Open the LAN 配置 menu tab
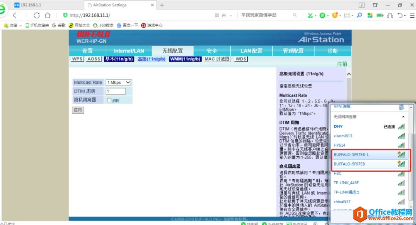 click(x=251, y=51)
